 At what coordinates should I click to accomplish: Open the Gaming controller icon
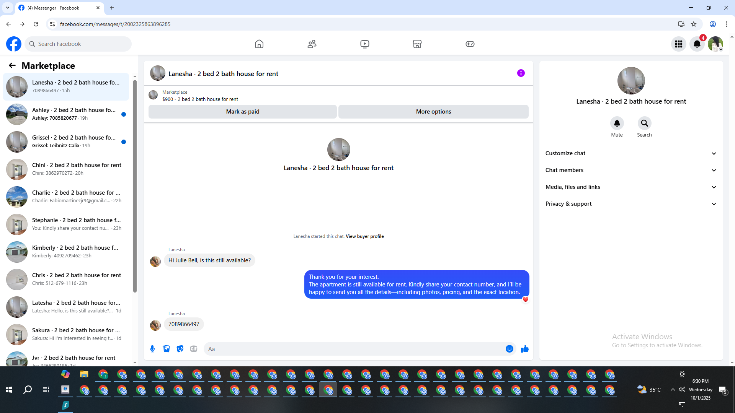pyautogui.click(x=470, y=44)
